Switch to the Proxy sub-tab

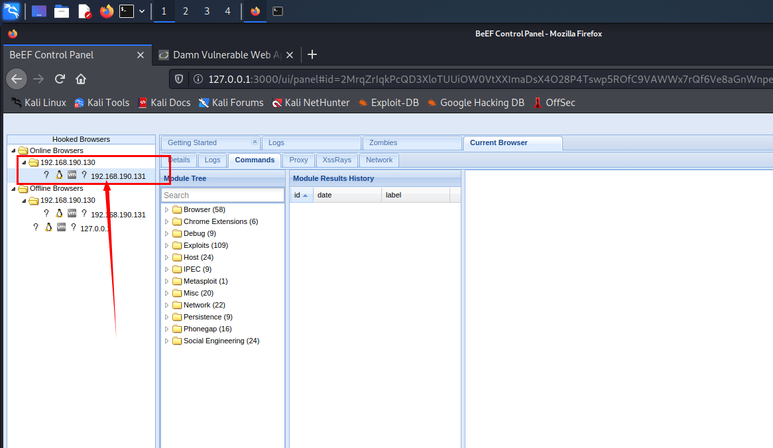(x=299, y=160)
